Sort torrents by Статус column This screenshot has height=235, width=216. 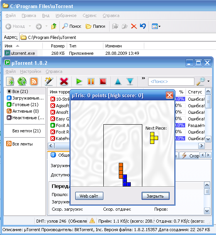[x=195, y=92]
